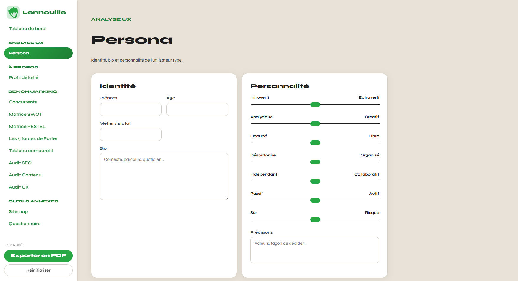The image size is (518, 281).
Task: Navigate to Audit Contenu
Action: [25, 175]
